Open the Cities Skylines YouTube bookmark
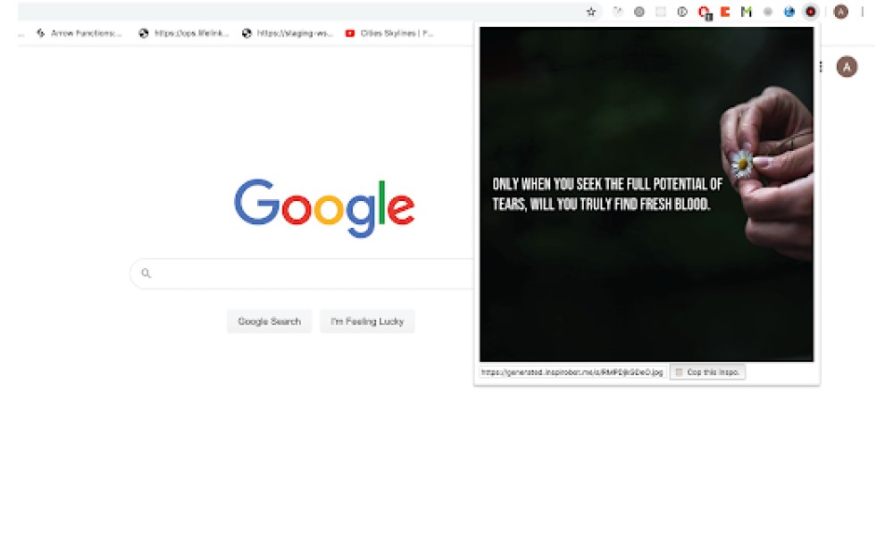Image resolution: width=893 pixels, height=536 pixels. (389, 33)
